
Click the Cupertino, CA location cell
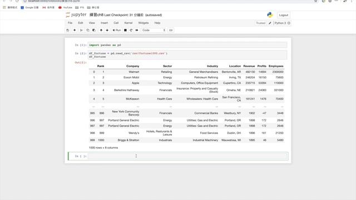pyautogui.click(x=232, y=83)
